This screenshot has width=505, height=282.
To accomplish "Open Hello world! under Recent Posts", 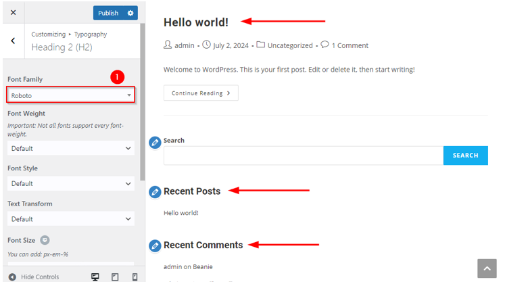I will pos(181,213).
